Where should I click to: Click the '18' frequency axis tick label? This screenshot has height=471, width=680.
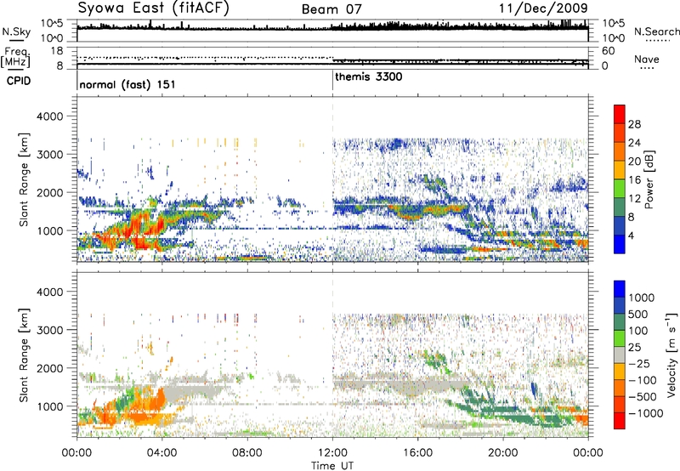tap(57, 51)
